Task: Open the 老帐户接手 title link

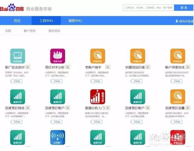Action: (x=93, y=67)
